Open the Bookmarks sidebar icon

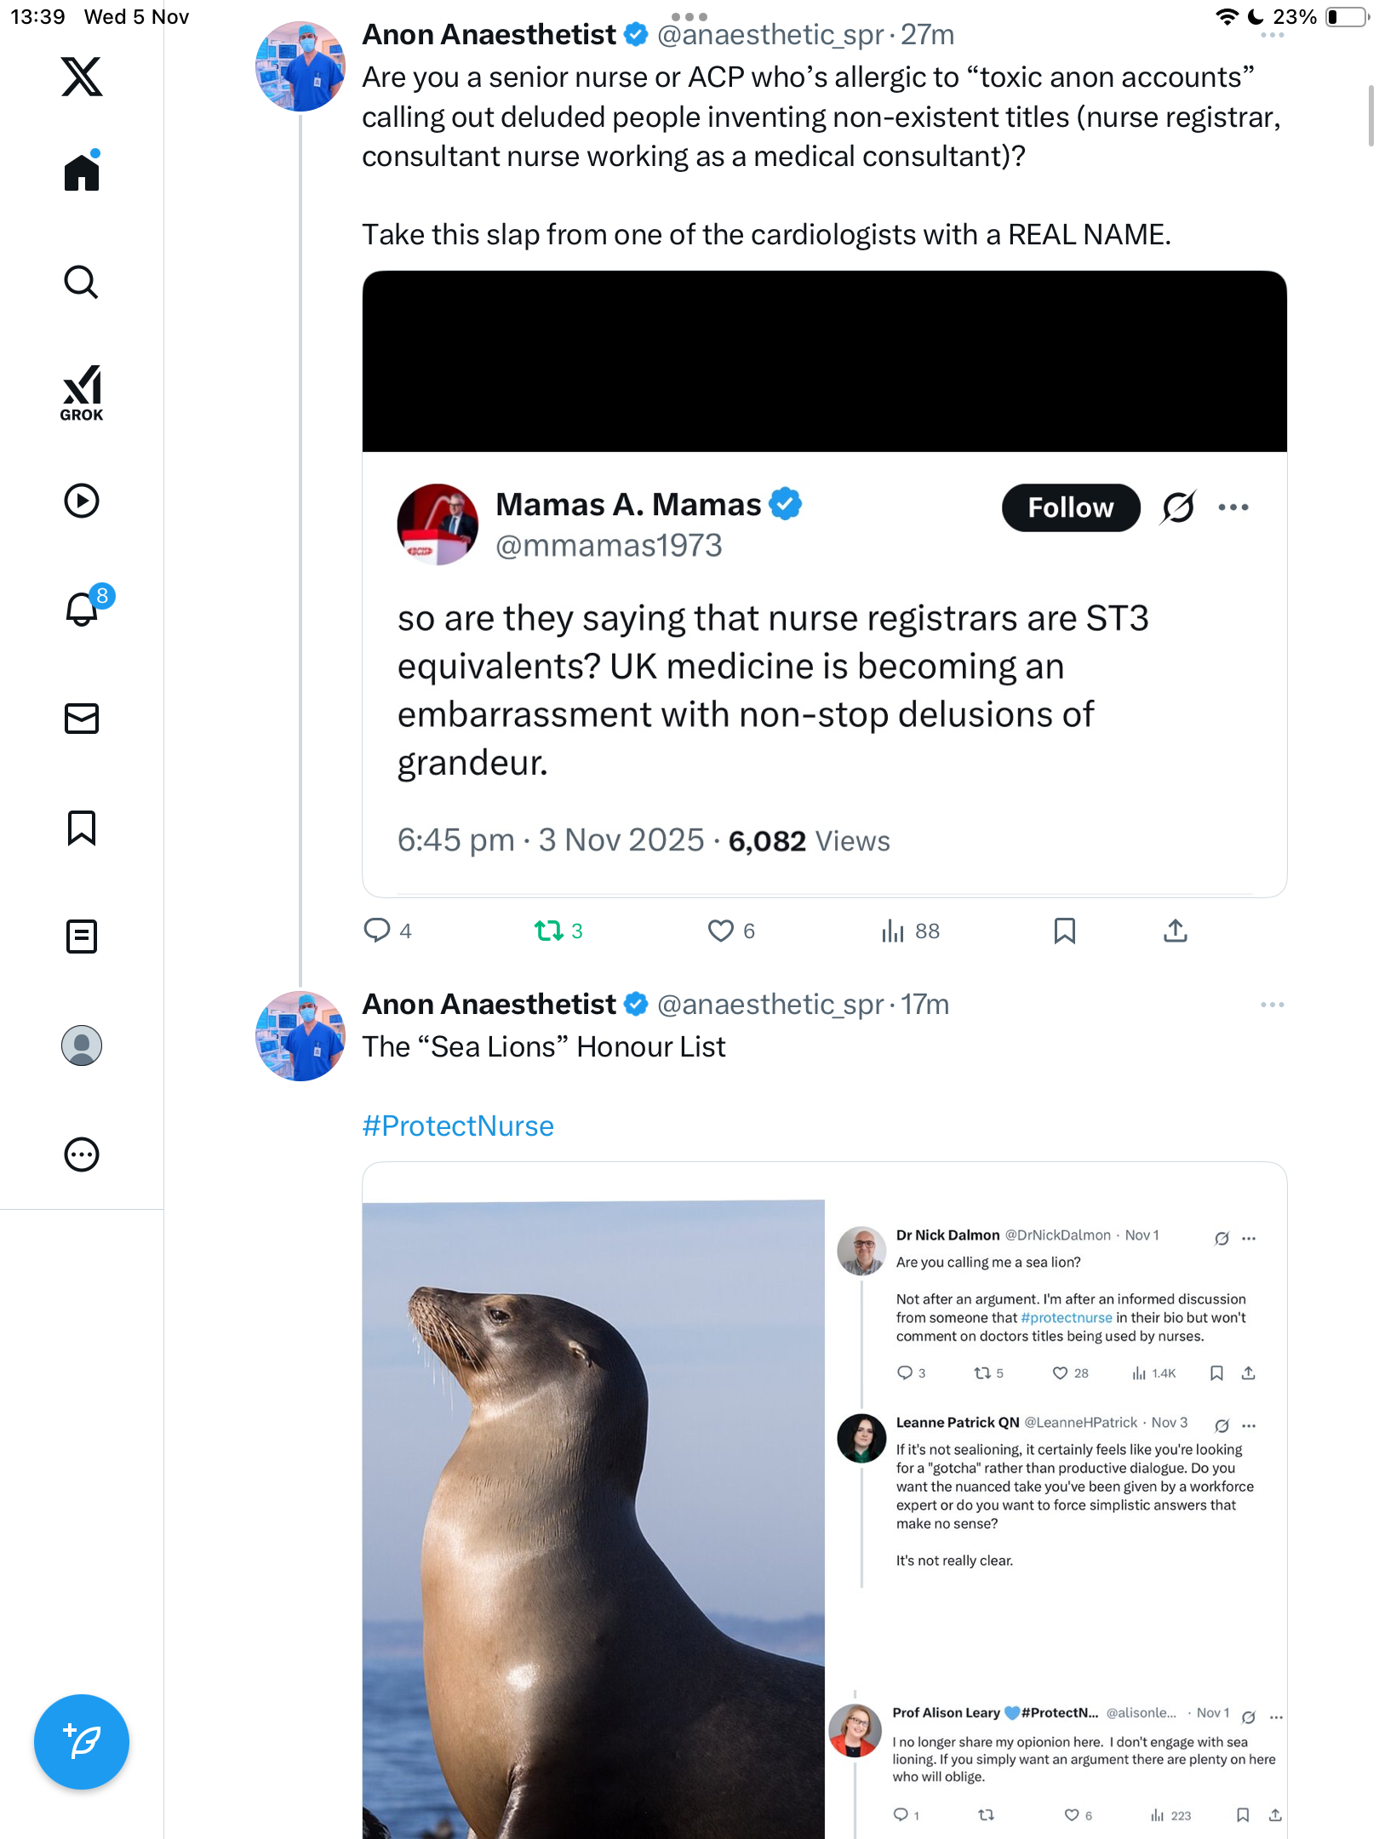(82, 828)
